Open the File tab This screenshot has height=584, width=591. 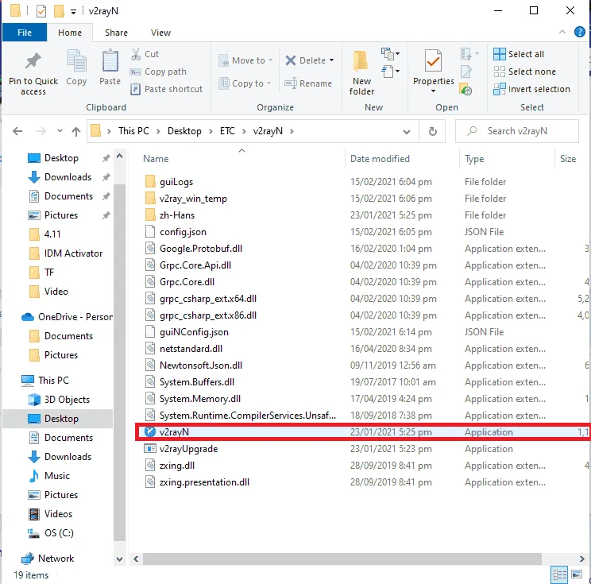click(x=25, y=33)
